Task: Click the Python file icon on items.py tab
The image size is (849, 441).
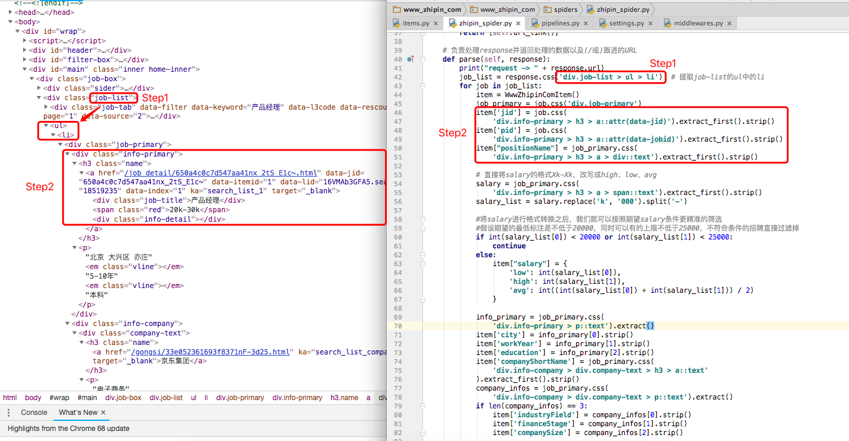Action: pos(396,23)
